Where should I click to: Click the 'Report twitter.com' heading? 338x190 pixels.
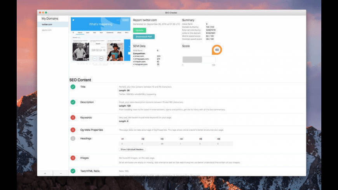(145, 20)
